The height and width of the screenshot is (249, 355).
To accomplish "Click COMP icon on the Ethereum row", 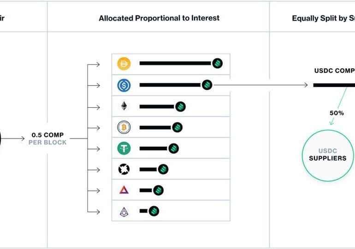I will 180,107.
